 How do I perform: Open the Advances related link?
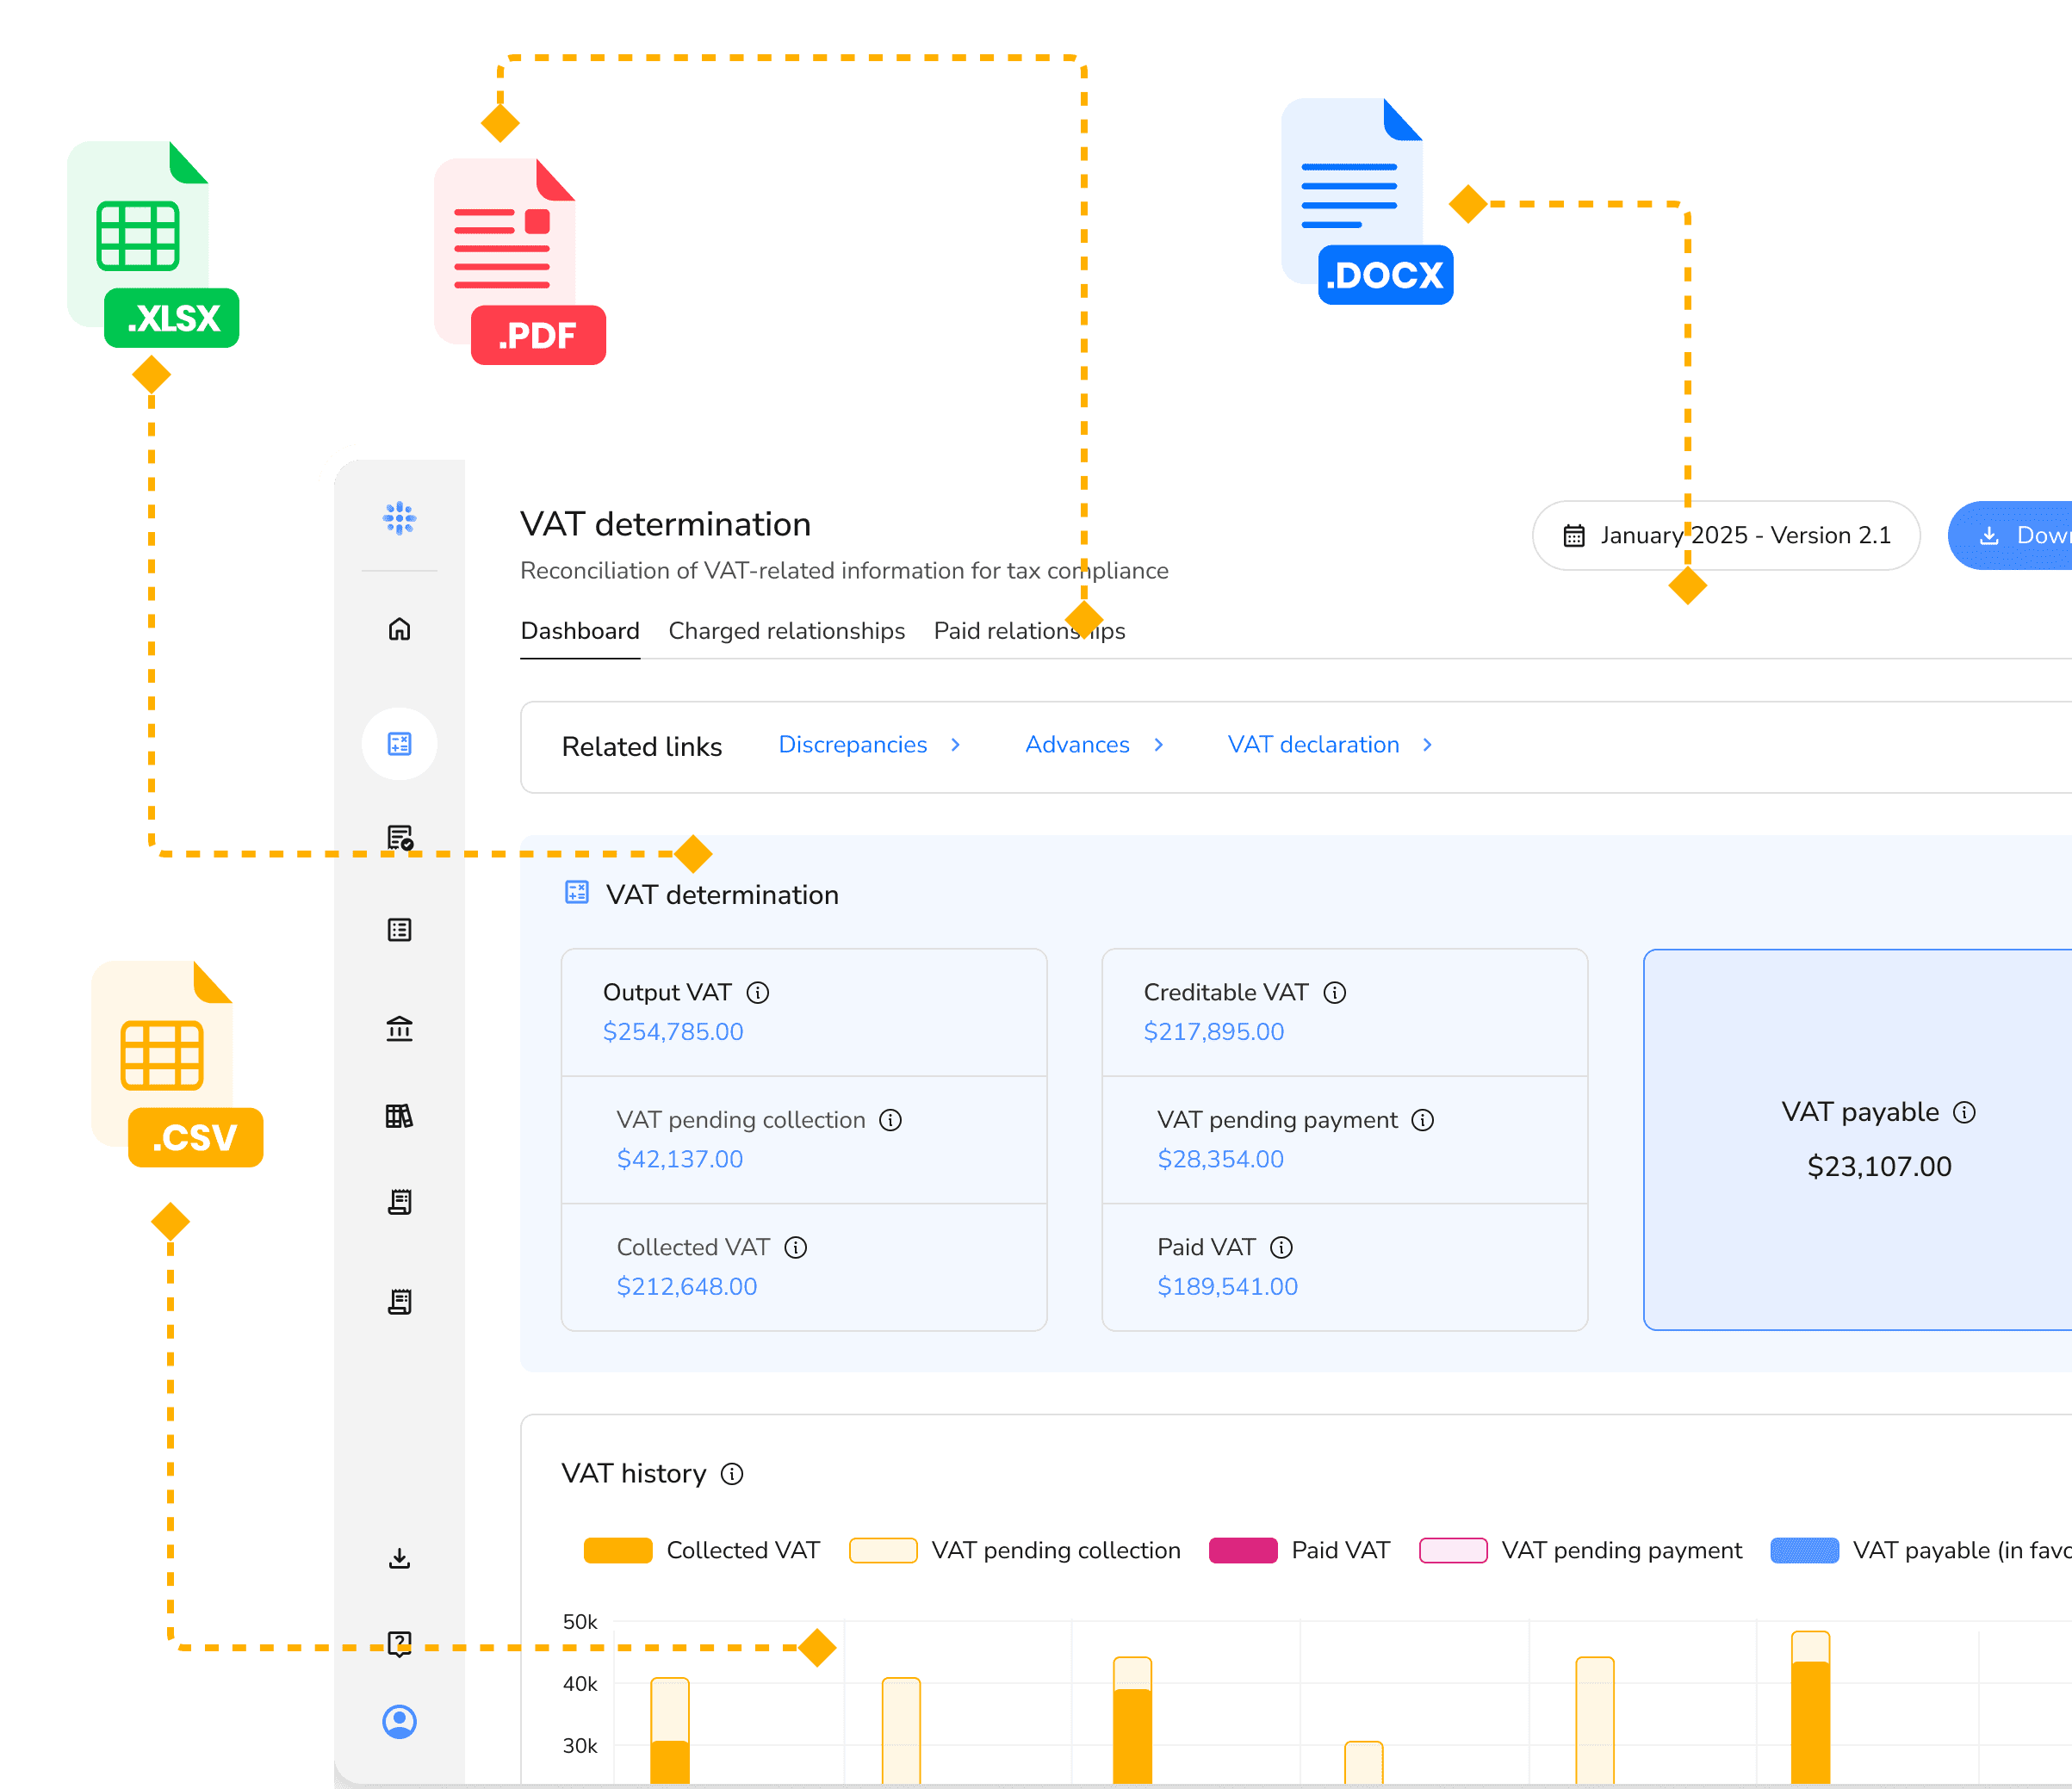(1076, 745)
